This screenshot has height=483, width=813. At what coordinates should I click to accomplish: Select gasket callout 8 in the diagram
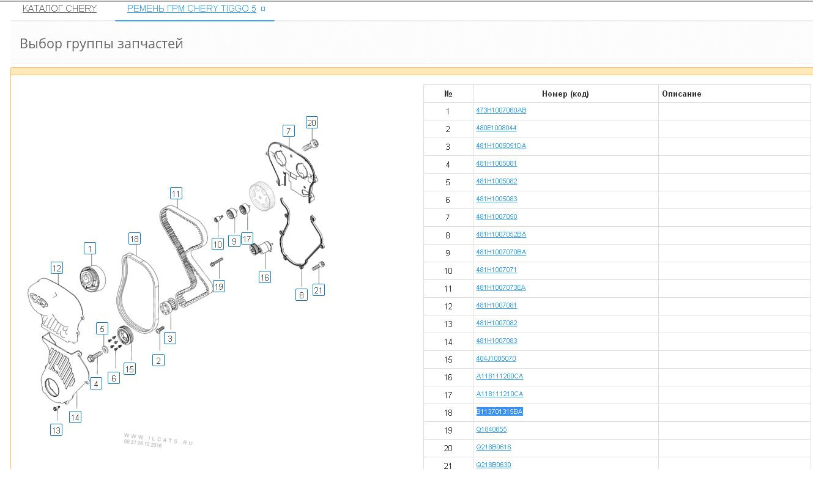point(301,295)
